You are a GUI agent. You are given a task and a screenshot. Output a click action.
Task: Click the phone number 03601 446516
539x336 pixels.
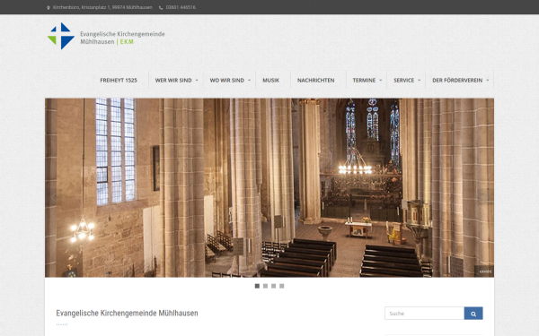pyautogui.click(x=181, y=7)
